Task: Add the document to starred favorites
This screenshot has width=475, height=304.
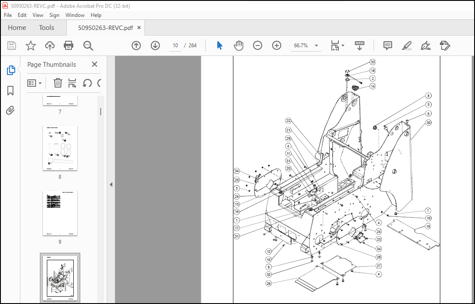Action: (31, 46)
